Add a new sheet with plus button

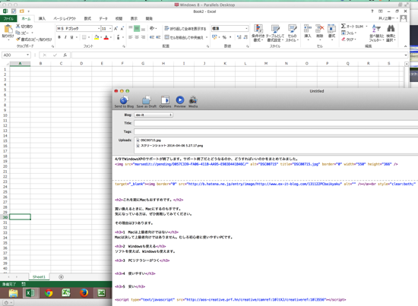61,277
